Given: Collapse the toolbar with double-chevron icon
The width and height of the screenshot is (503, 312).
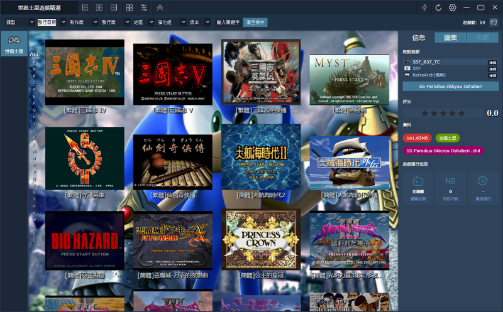Looking at the screenshot, I should [160, 8].
